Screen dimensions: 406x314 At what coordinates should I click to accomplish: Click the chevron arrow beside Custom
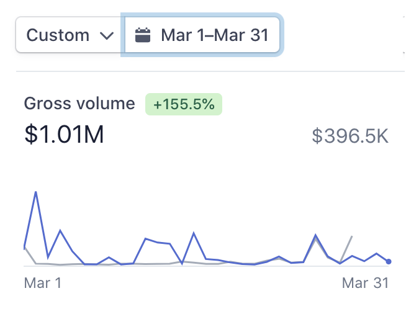point(107,35)
